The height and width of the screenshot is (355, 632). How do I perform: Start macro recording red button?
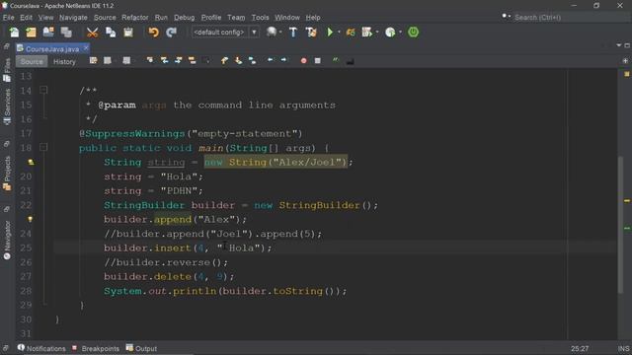coord(304,60)
